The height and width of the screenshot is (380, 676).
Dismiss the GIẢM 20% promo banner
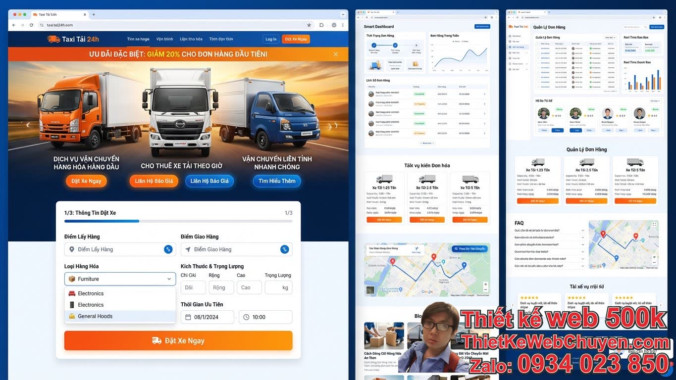pyautogui.click(x=335, y=54)
